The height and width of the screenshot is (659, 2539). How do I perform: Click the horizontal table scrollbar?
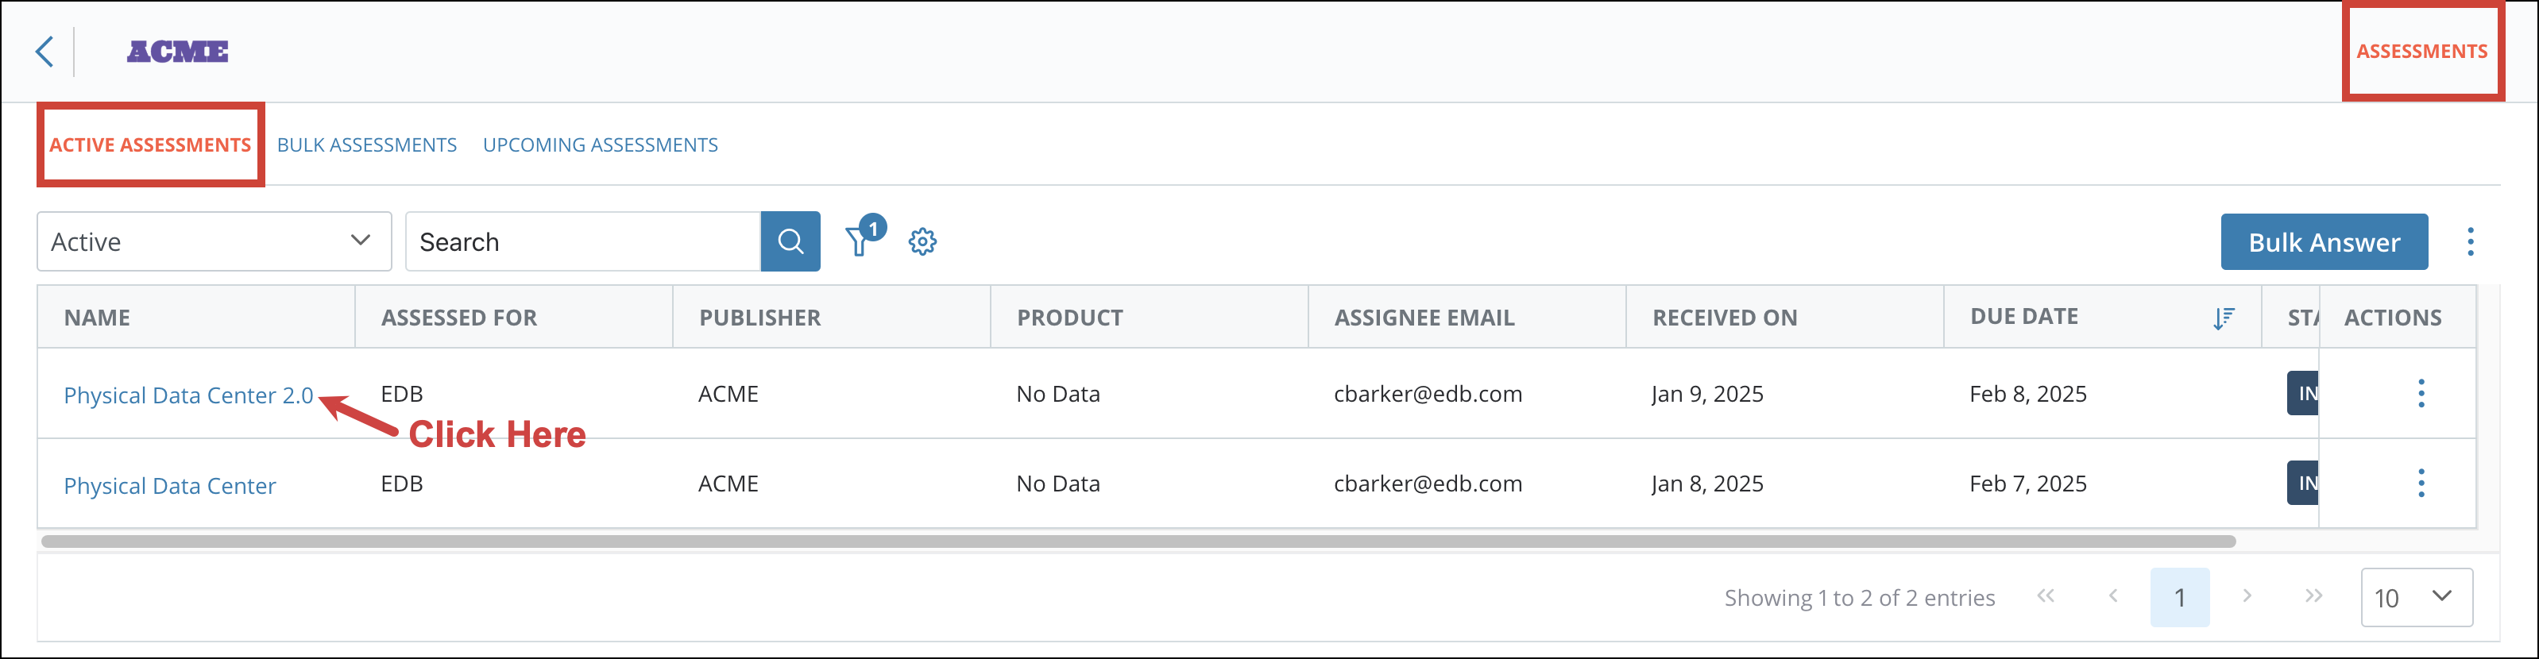coord(1138,541)
